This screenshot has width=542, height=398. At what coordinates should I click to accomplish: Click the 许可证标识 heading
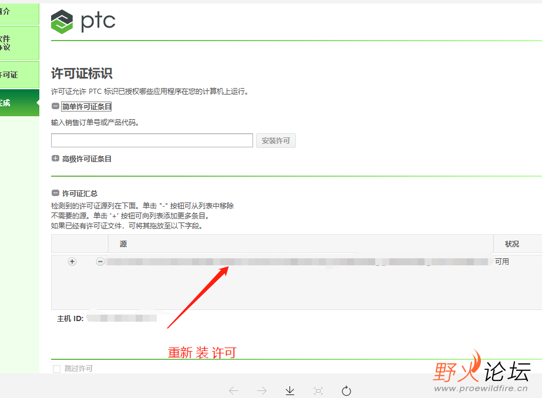pos(82,73)
